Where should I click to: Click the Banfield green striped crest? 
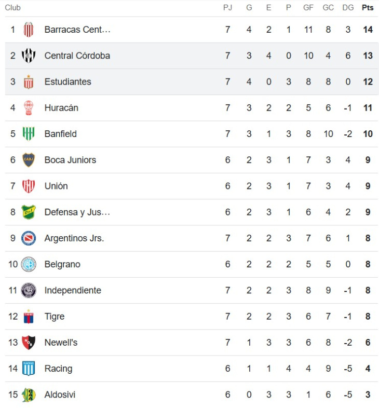pyautogui.click(x=29, y=134)
